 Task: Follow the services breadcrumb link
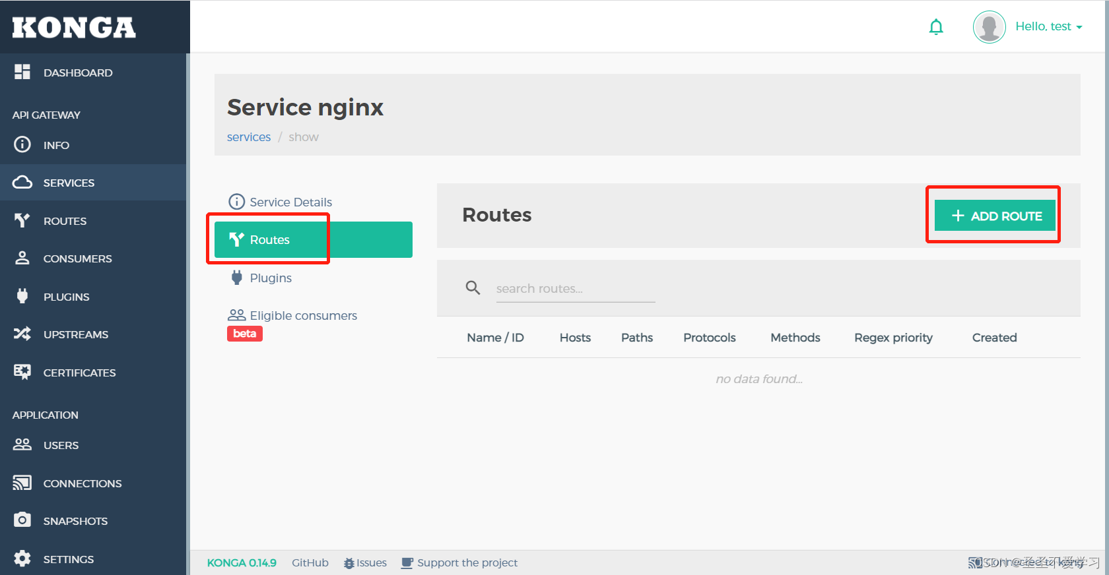tap(249, 137)
